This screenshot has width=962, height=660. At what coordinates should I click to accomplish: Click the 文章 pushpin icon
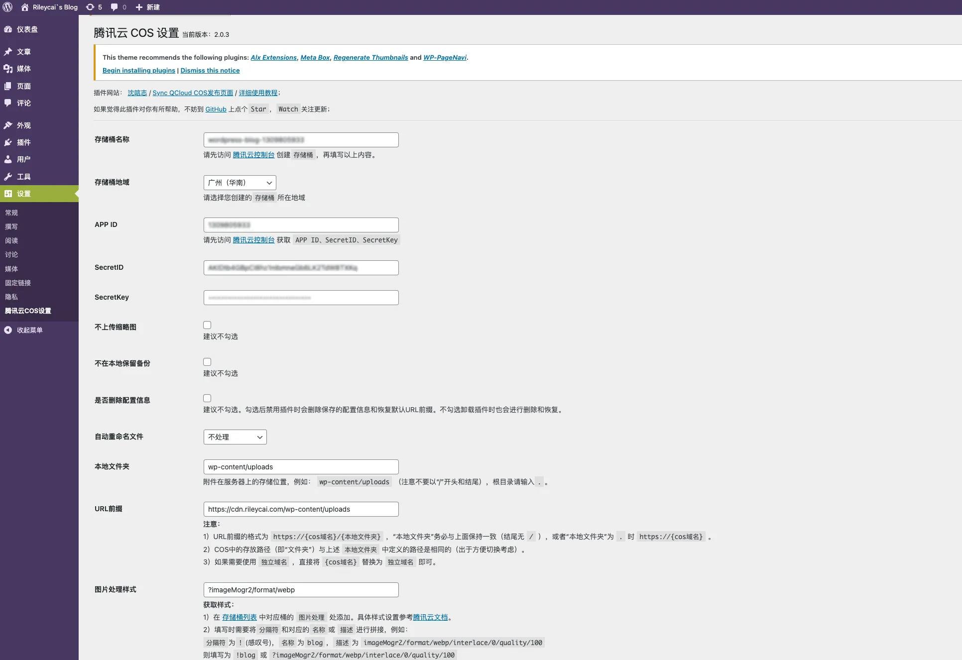pos(8,52)
